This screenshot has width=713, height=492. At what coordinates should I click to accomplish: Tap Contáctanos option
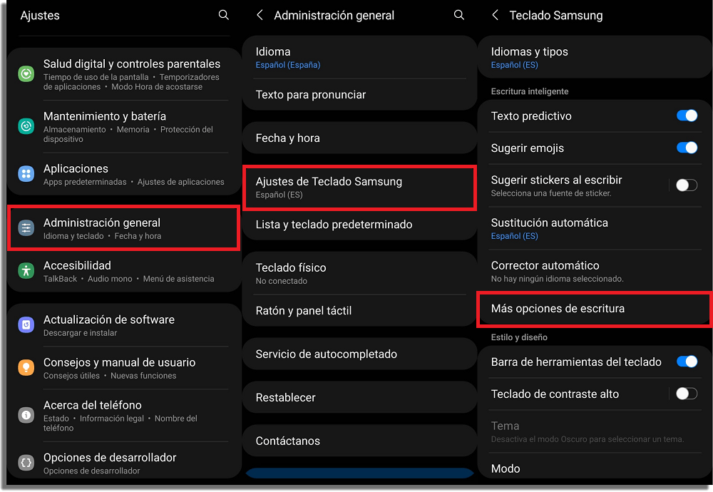(359, 441)
